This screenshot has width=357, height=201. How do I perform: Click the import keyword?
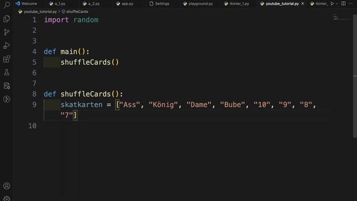tap(56, 20)
